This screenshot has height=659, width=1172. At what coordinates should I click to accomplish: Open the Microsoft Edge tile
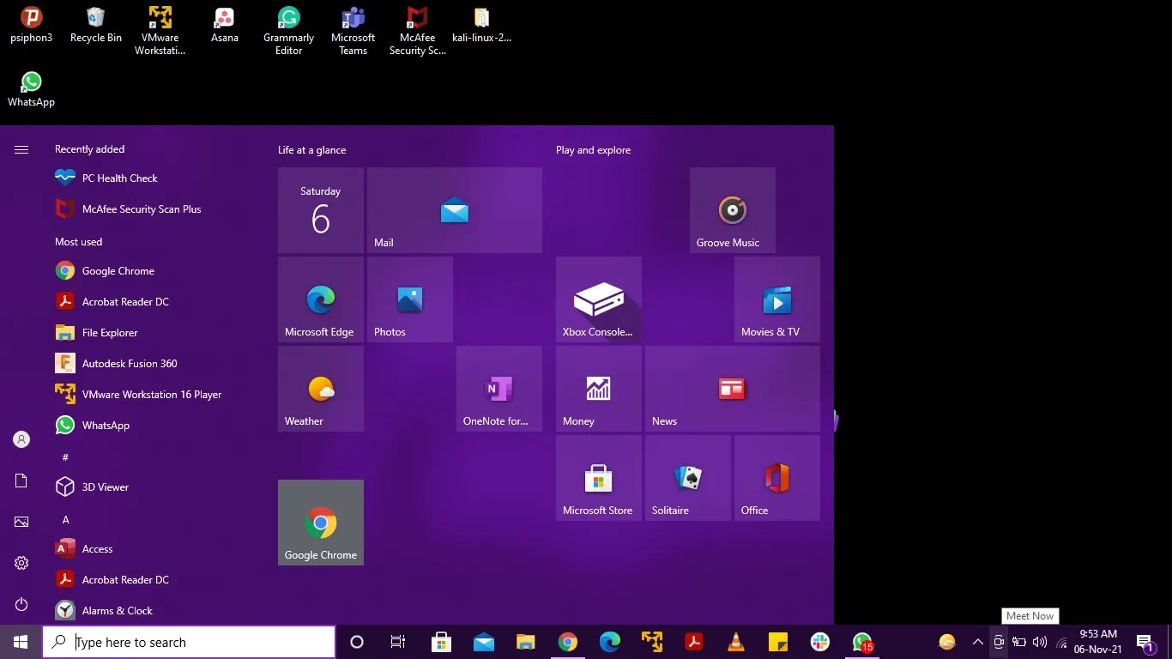[321, 299]
